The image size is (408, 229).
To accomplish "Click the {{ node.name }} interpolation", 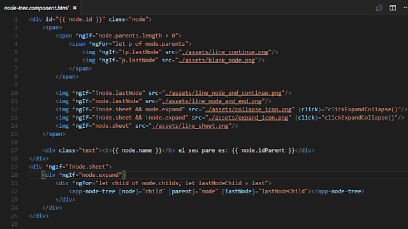I will point(137,151).
